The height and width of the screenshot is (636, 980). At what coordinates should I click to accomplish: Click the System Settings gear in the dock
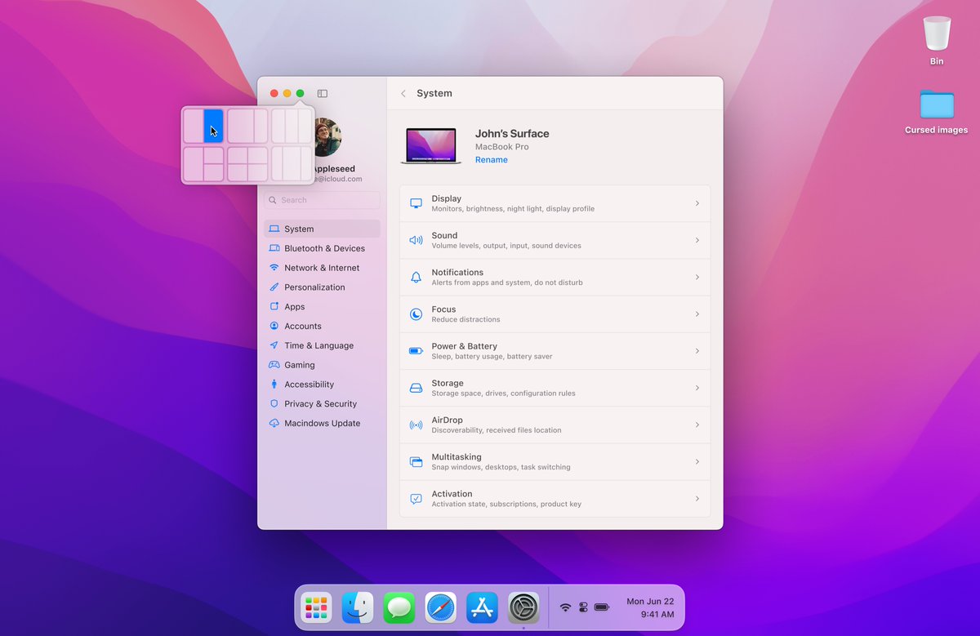(523, 608)
